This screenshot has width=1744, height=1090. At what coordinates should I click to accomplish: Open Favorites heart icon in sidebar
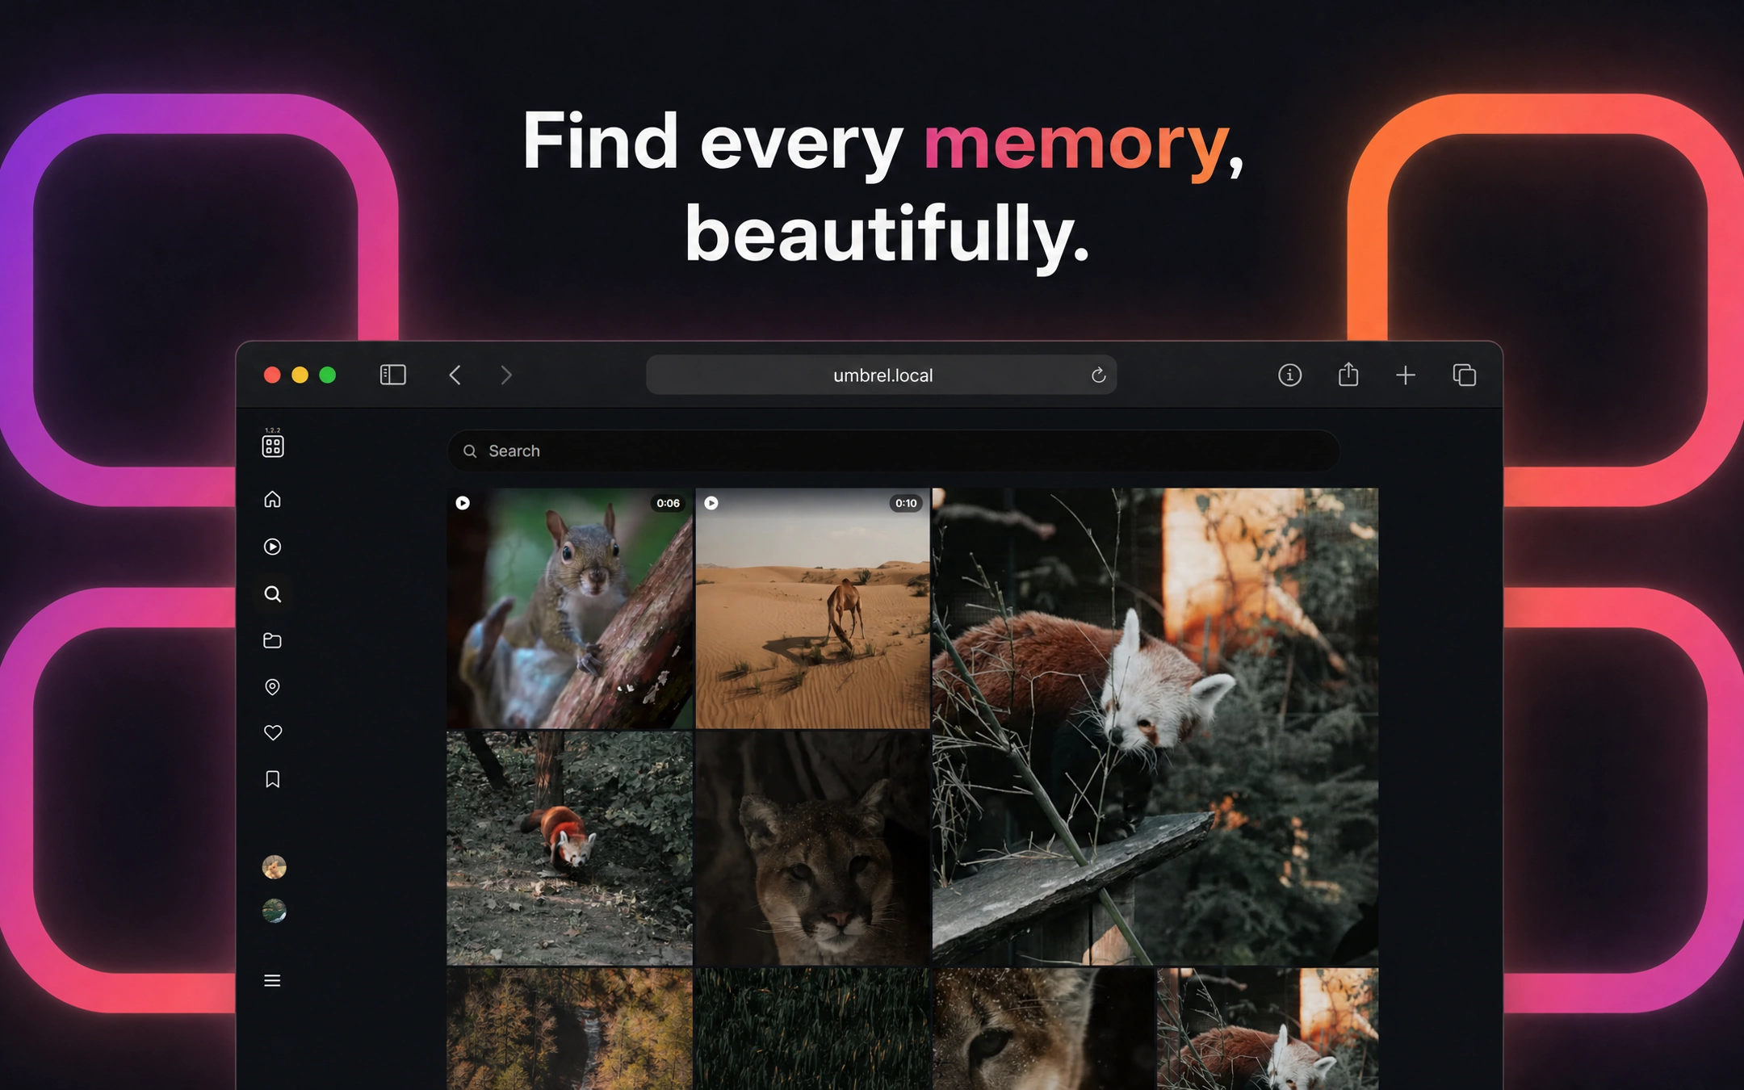(x=273, y=732)
